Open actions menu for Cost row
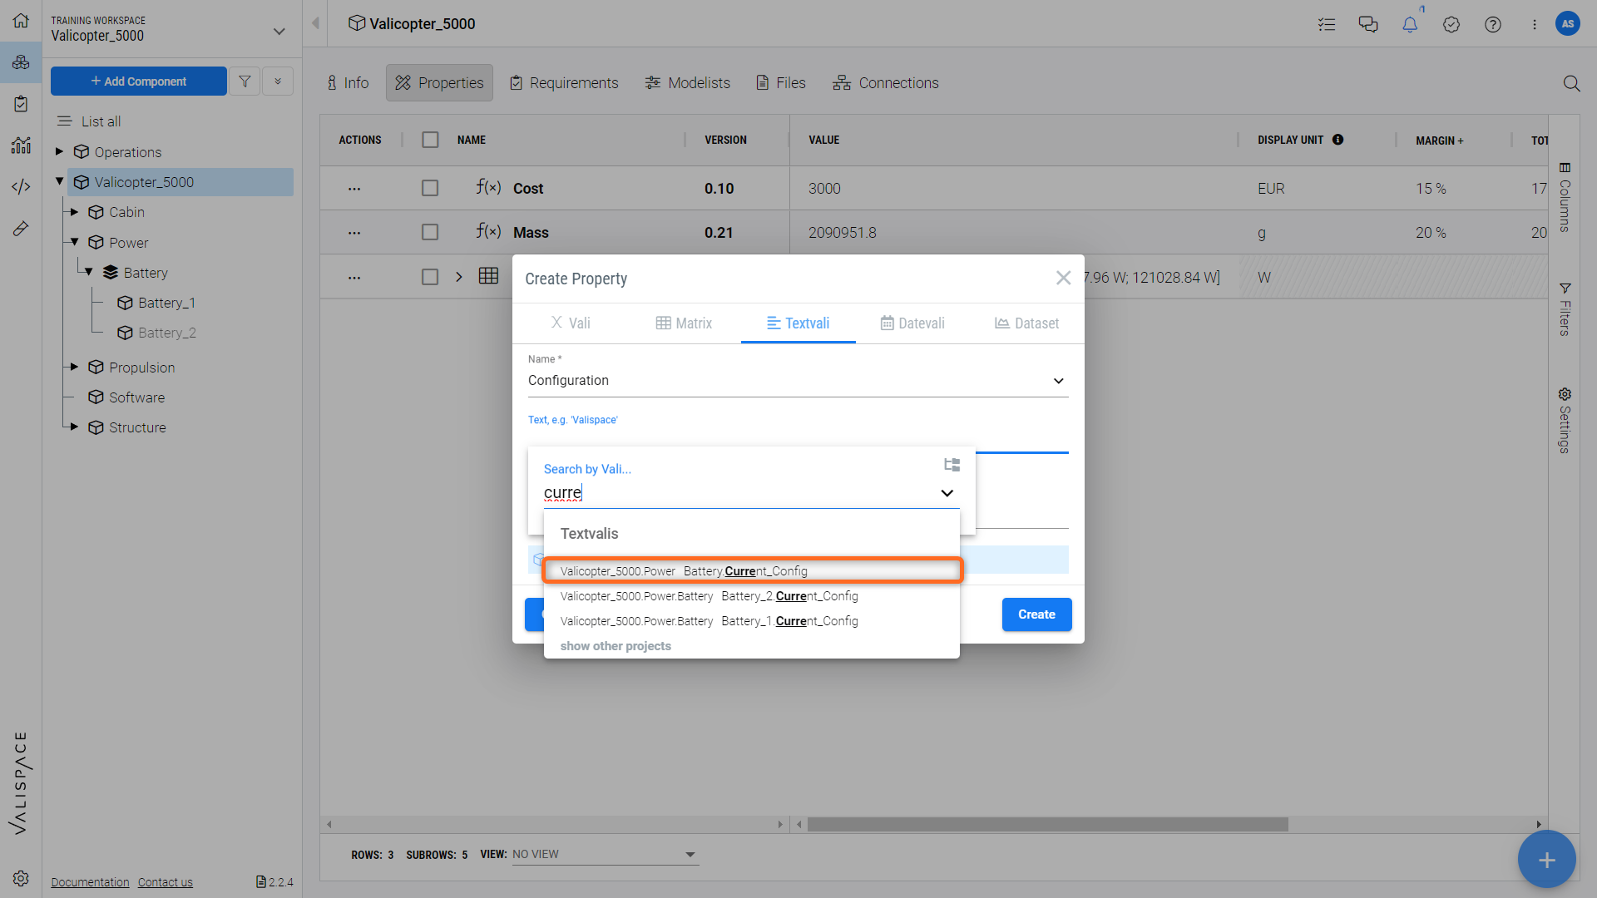This screenshot has height=898, width=1597. click(354, 189)
